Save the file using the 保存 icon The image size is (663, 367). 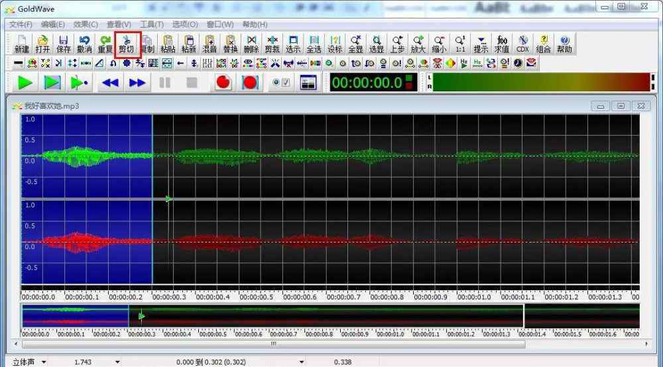click(x=64, y=44)
